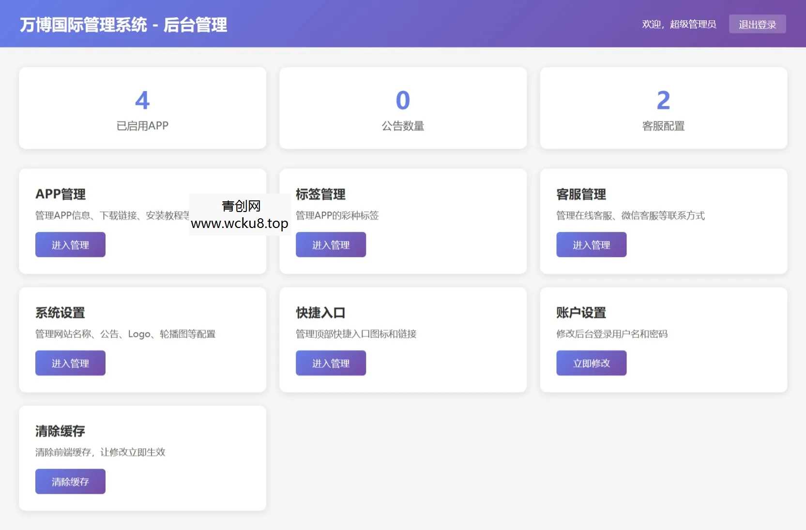Click 立即修改 to change account settings
806x530 pixels.
pyautogui.click(x=591, y=363)
